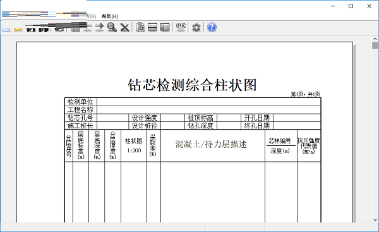The width and height of the screenshot is (379, 232).
Task: Open settings via the gear icon
Action: 196,27
